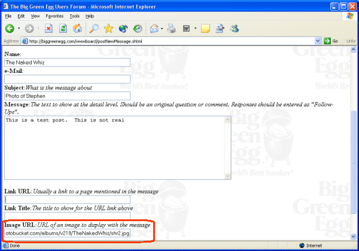The height and width of the screenshot is (251, 359).
Task: Open the File menu
Action: point(8,16)
